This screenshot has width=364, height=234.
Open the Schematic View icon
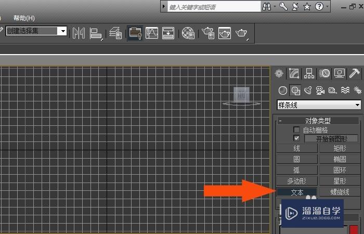click(168, 33)
